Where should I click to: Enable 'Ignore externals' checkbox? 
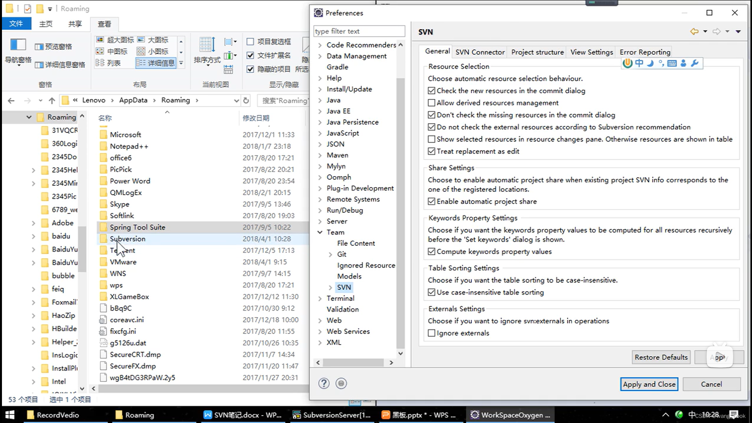click(432, 333)
